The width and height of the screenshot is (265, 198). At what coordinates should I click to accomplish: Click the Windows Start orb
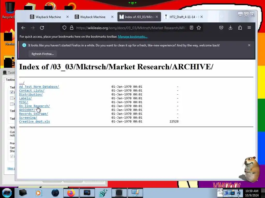click(7, 193)
